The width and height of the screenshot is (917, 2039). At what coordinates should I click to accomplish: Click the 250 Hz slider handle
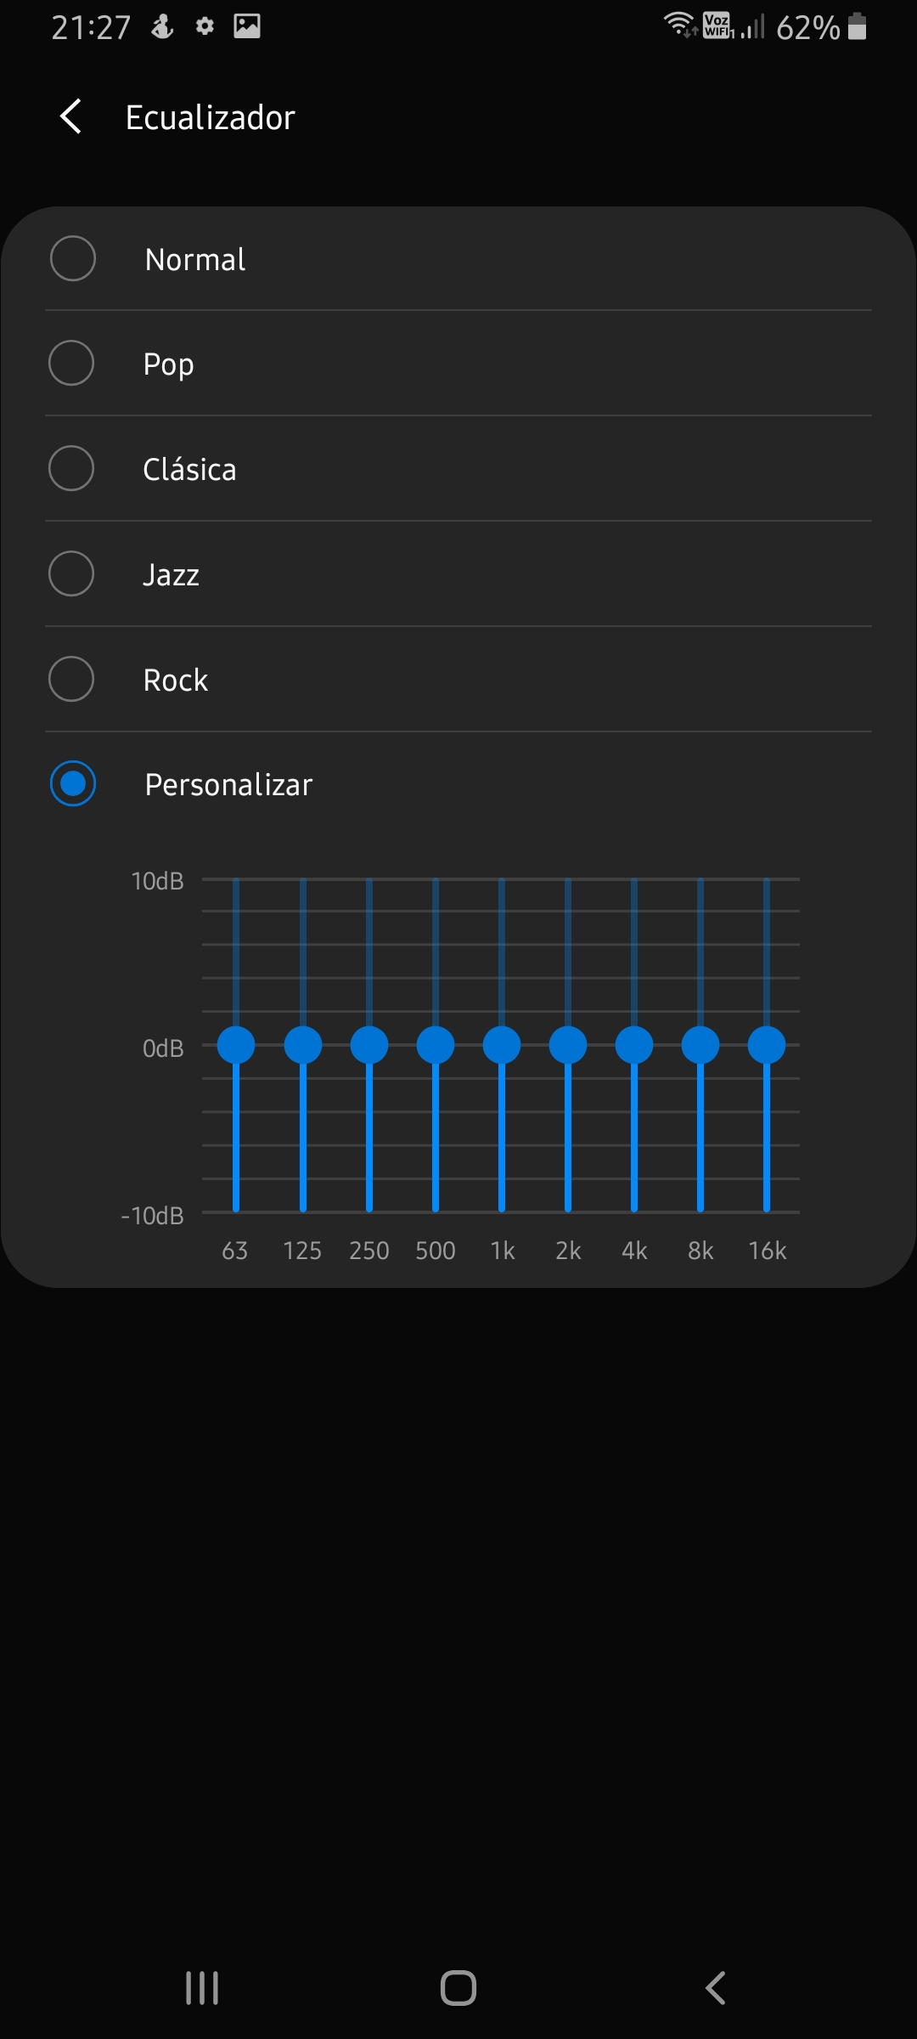click(369, 1045)
